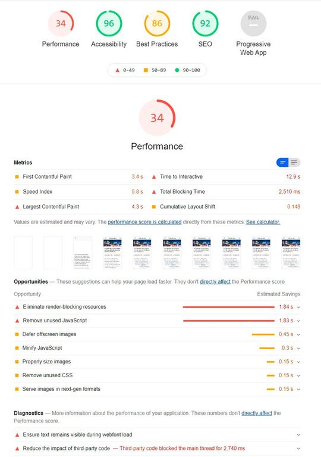Expand 'Serve images in next-gen formats' chevron
This screenshot has height=457, width=321.
click(x=298, y=390)
